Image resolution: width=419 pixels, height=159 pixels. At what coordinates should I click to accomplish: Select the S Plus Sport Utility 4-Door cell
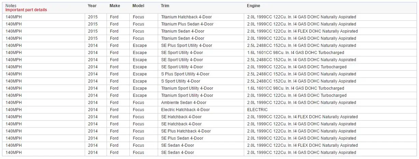pyautogui.click(x=185, y=74)
